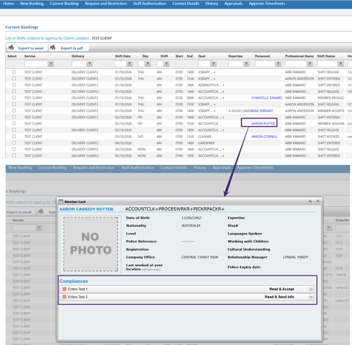Viewport: 352px width, 345px height.
Task: Expand the Entire Test 1 Read & Accept dropdown
Action: click(x=311, y=289)
